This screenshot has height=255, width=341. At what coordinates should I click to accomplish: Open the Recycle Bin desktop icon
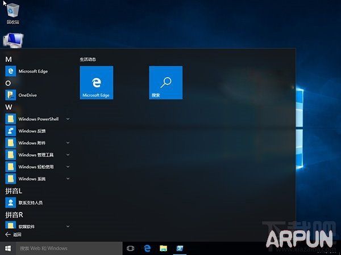pos(13,13)
